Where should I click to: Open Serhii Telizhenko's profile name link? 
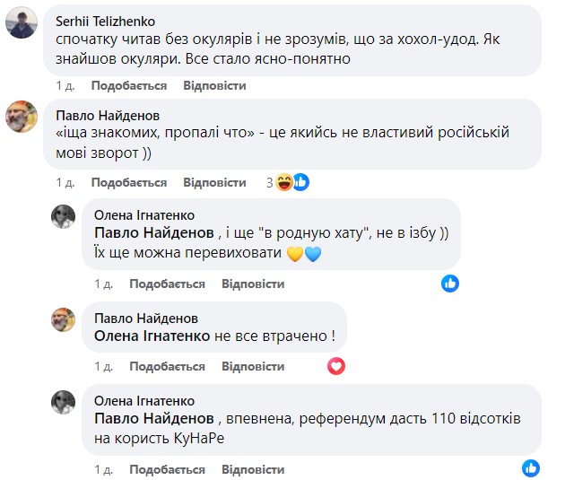point(104,21)
